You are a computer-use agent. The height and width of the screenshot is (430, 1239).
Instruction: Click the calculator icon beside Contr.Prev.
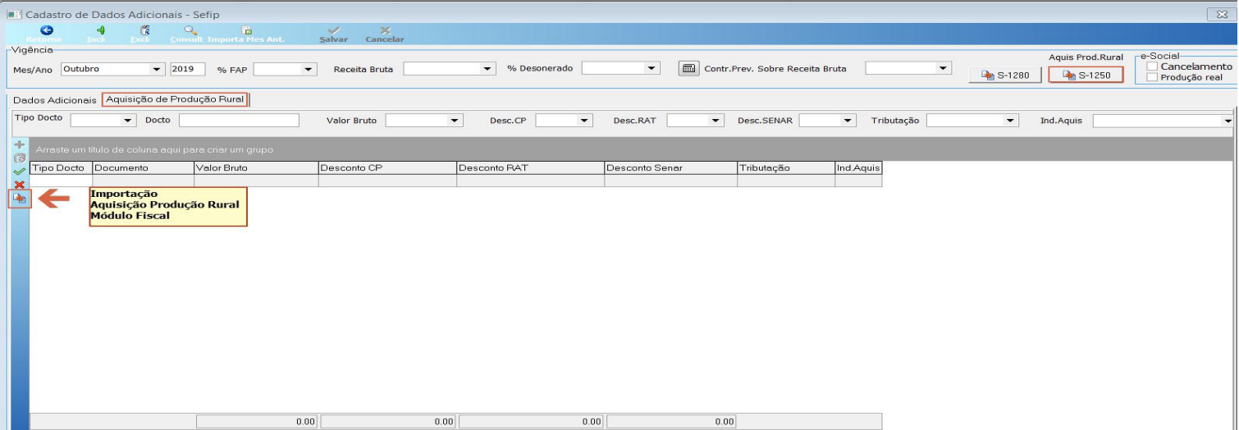(x=689, y=69)
